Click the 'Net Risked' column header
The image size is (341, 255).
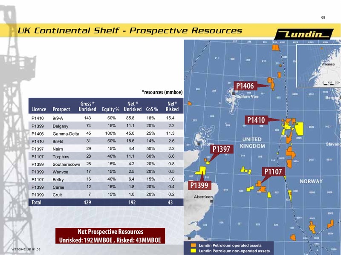click(x=172, y=107)
